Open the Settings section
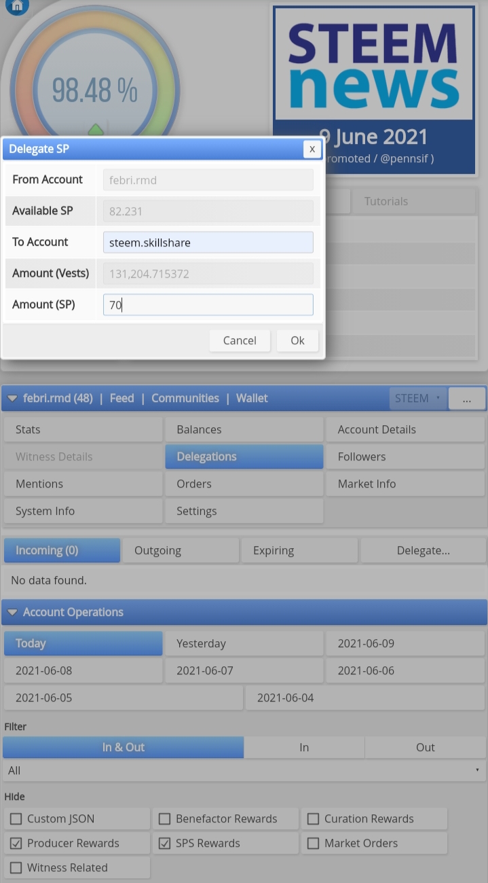Viewport: 488px width, 883px height. [x=244, y=511]
